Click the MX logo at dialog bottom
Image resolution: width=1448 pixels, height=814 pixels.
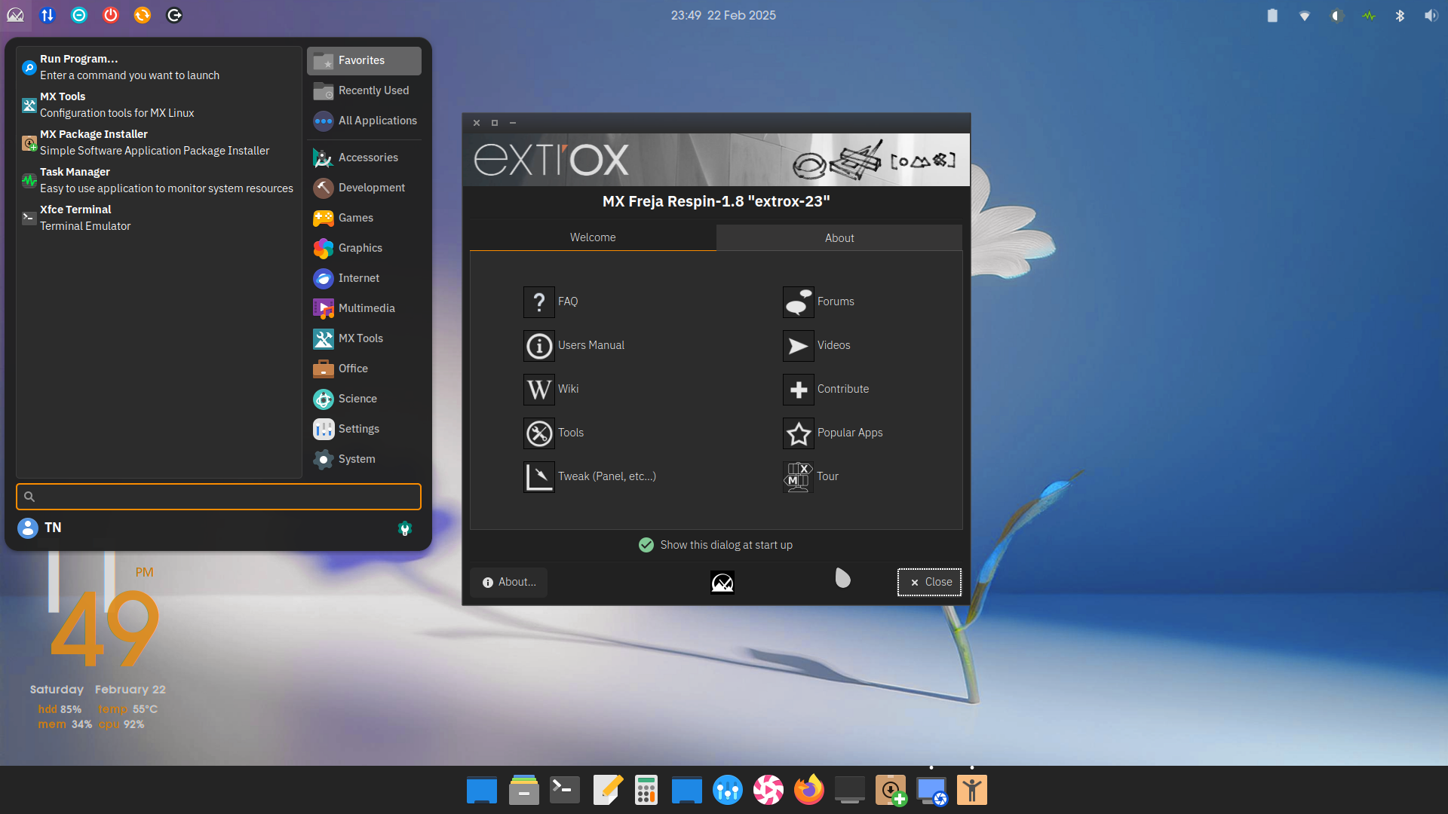pyautogui.click(x=722, y=583)
